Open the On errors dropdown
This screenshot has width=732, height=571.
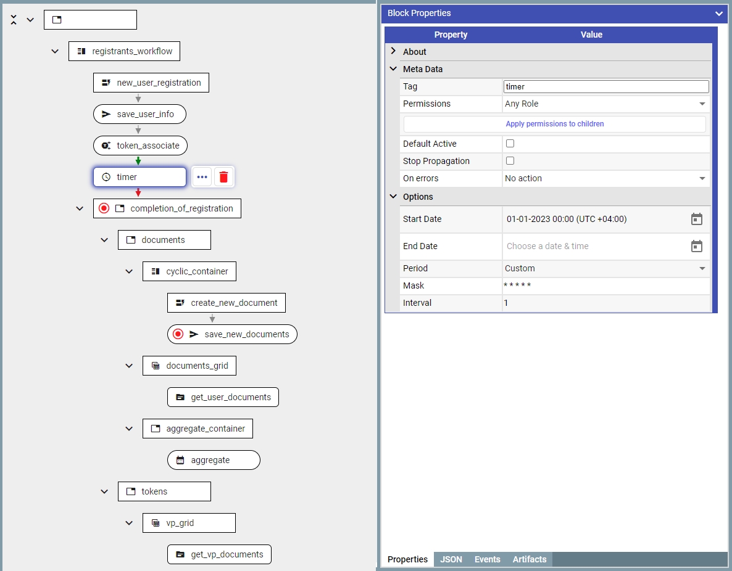[x=605, y=178]
